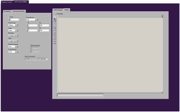Open the Clear dropdown
This screenshot has width=180, height=112.
coord(13,30)
